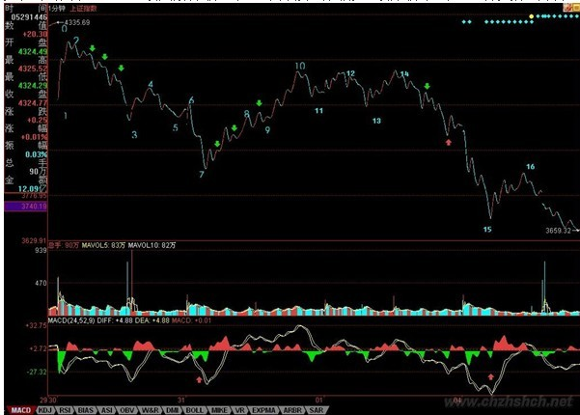Click the green arrow above wave label 9

[259, 102]
